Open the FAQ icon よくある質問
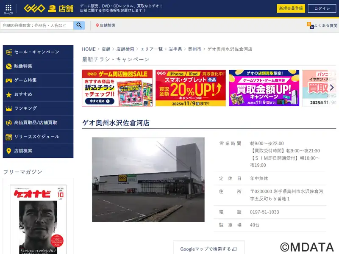This screenshot has height=254, width=339. (310, 25)
